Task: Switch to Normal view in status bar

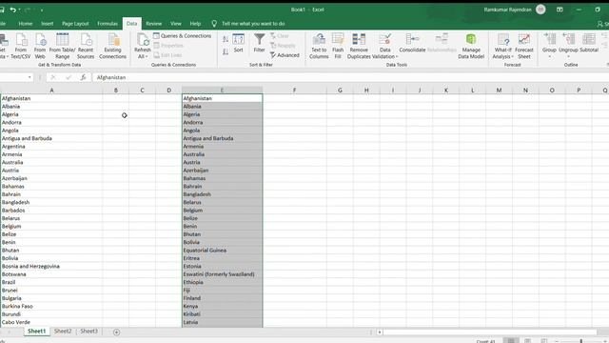Action: 511,341
